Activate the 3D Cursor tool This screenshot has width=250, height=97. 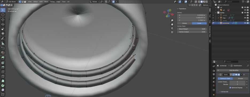[x=3, y=15]
